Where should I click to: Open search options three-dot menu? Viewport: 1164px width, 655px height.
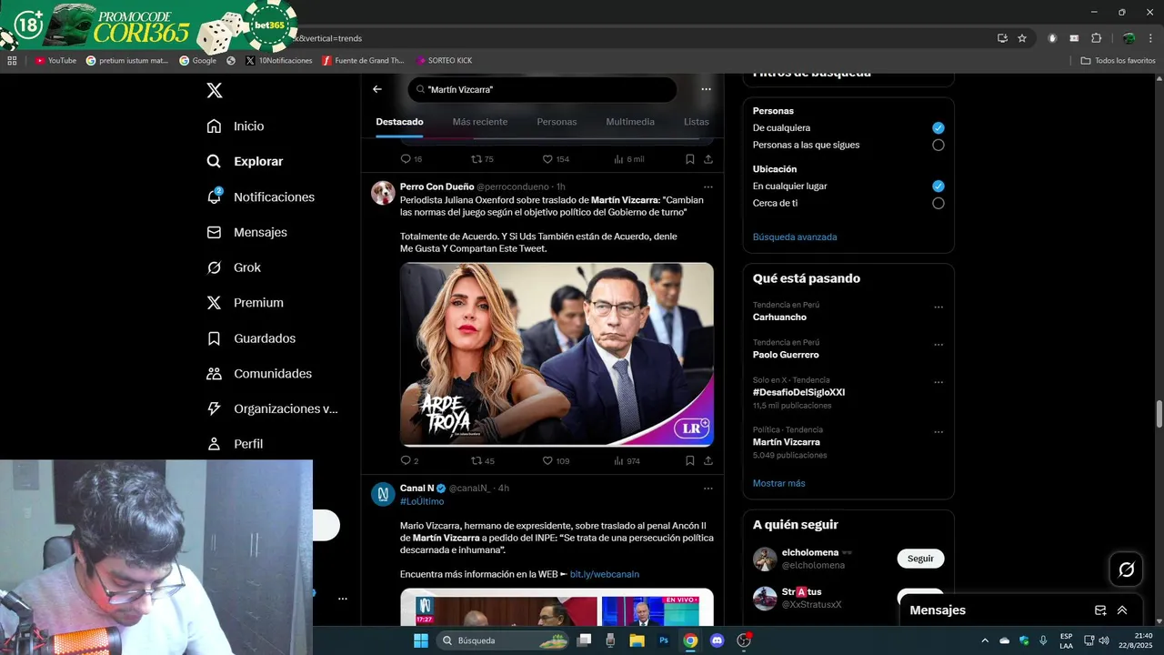click(x=706, y=89)
